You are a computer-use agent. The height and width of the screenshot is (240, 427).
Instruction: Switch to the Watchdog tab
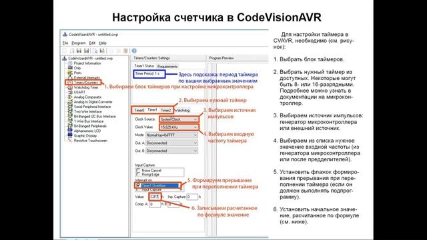tap(182, 111)
